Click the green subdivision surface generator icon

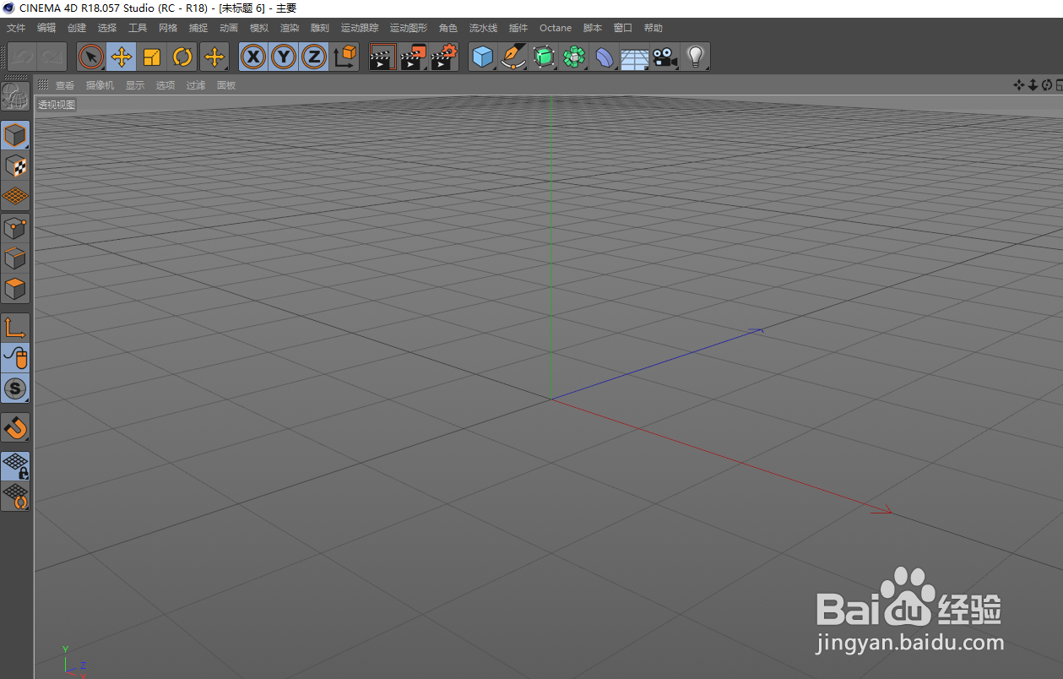point(544,57)
